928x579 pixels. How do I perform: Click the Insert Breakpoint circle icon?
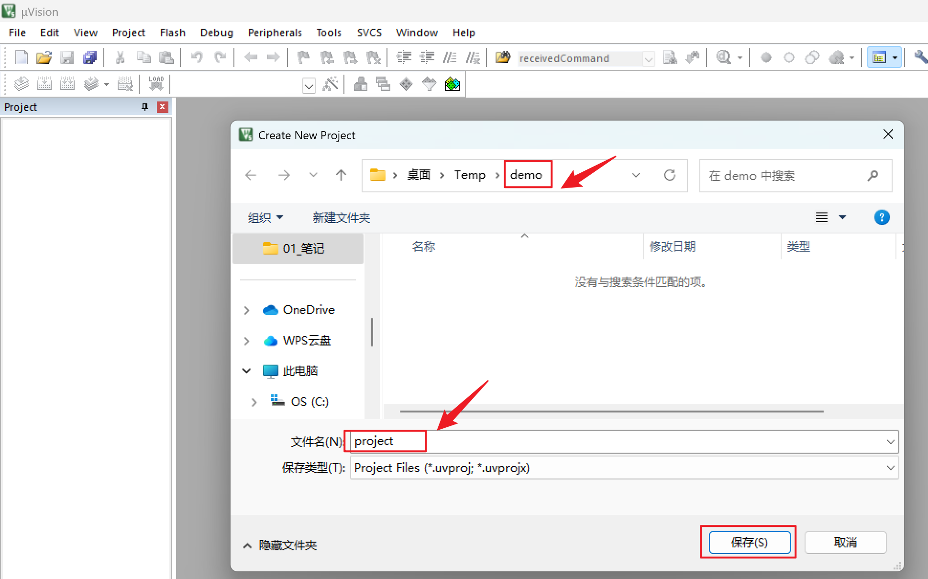point(766,58)
